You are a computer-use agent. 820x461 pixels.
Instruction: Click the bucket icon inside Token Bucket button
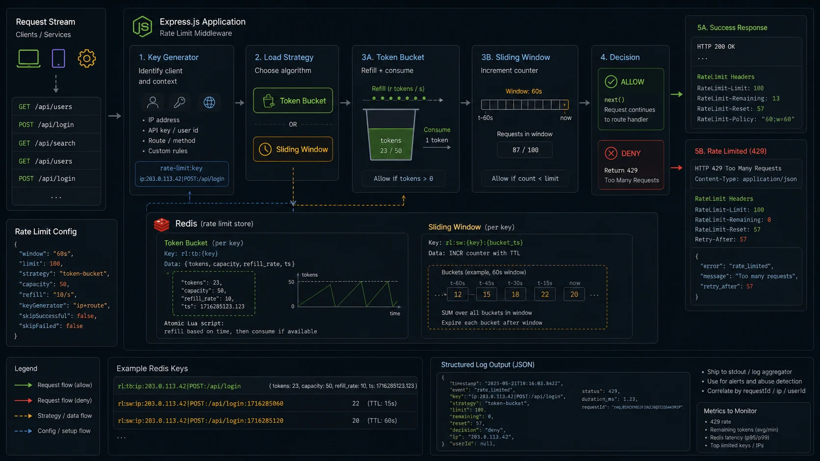pos(268,101)
